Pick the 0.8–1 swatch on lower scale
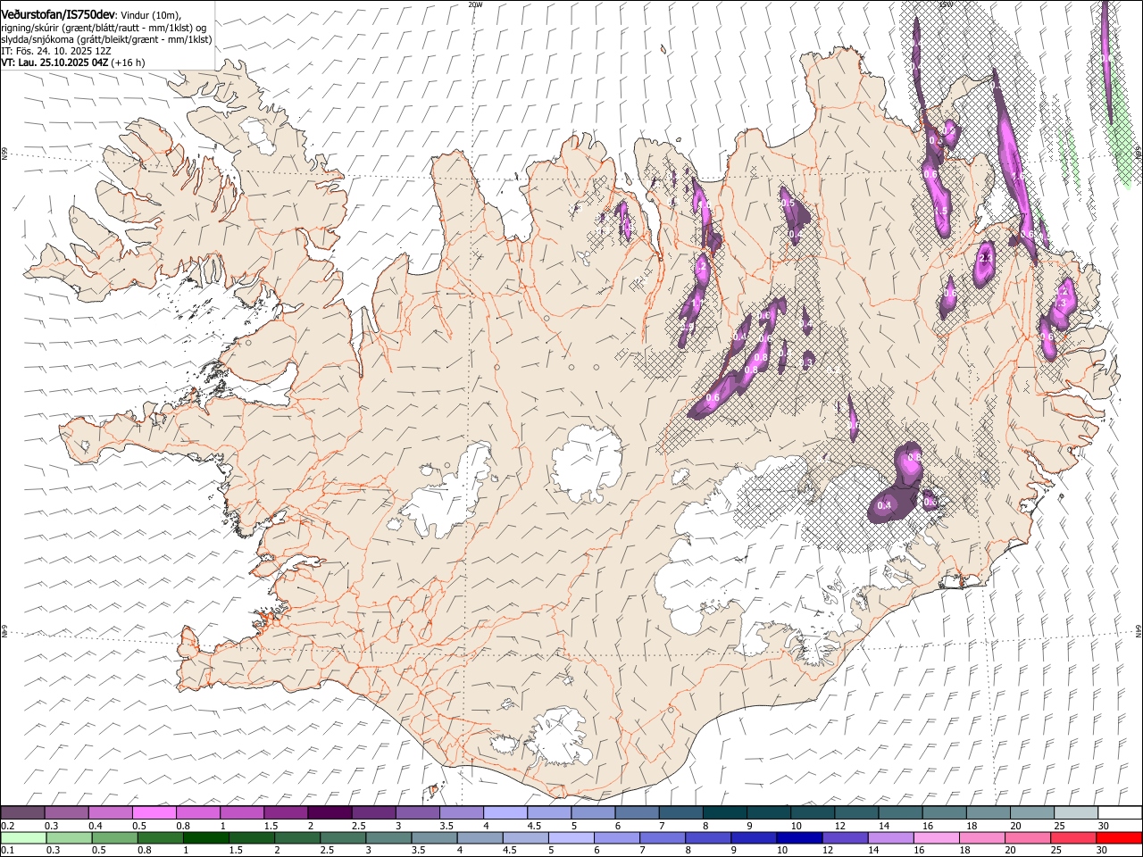The image size is (1143, 857). click(x=161, y=837)
